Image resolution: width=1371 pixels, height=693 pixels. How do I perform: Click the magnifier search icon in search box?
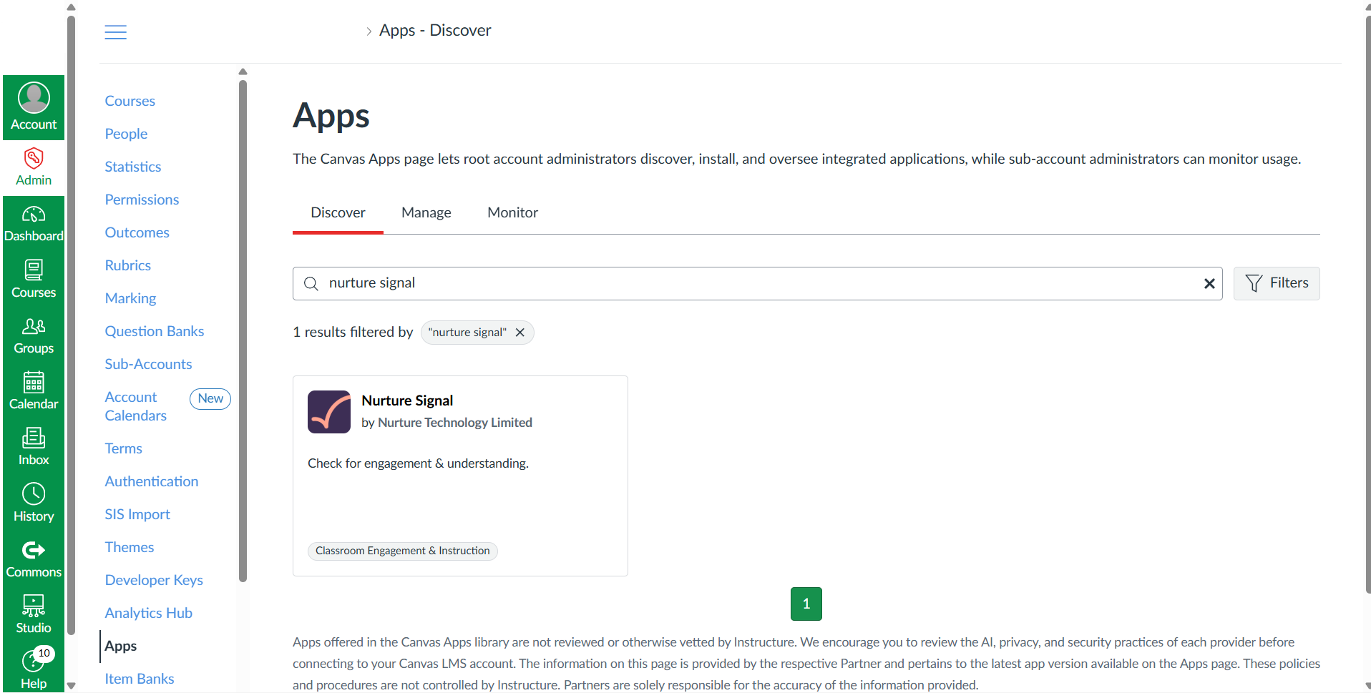tap(311, 283)
